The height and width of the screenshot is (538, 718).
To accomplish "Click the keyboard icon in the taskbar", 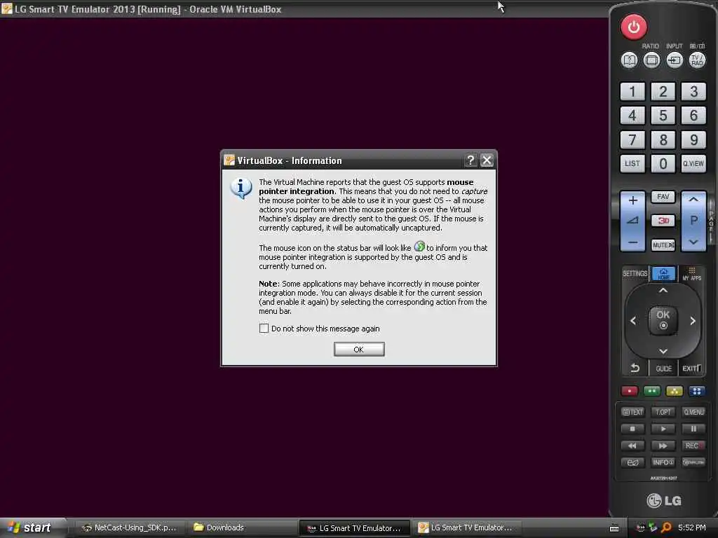I will pyautogui.click(x=614, y=528).
